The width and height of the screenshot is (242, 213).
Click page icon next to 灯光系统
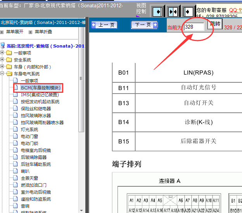pyautogui.click(x=16, y=129)
